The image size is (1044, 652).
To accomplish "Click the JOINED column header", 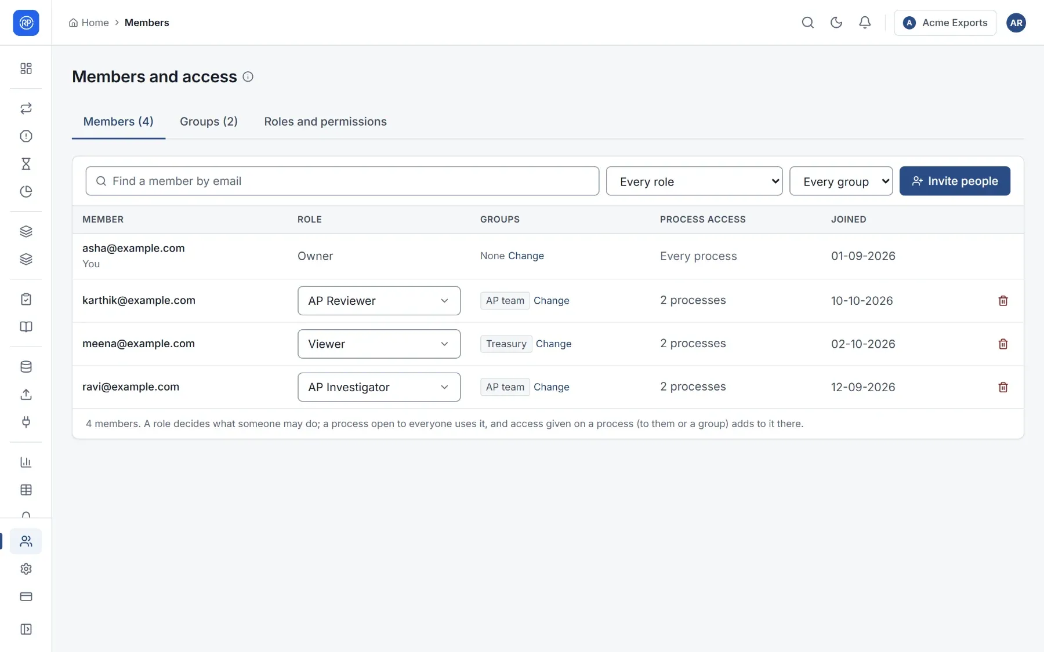I will click(849, 220).
